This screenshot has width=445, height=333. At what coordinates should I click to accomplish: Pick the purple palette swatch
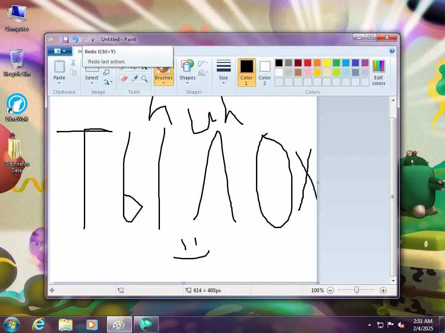pos(365,63)
